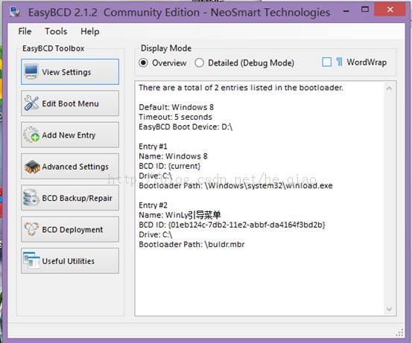412x343 pixels.
Task: Click the BCD ID GUID line of Entry #2
Action: click(x=232, y=225)
